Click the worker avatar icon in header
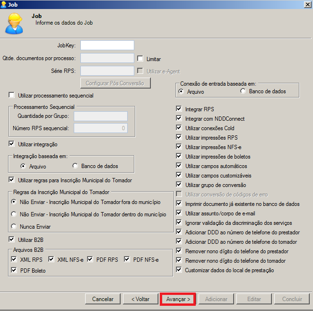The width and height of the screenshot is (313, 311). click(x=14, y=24)
